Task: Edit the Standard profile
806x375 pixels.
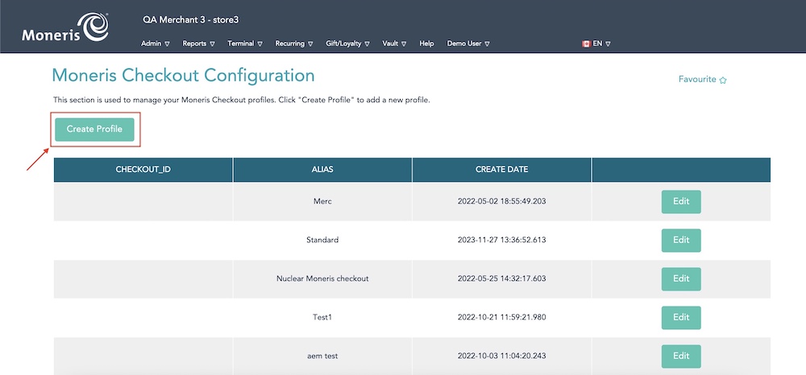Action: [681, 240]
